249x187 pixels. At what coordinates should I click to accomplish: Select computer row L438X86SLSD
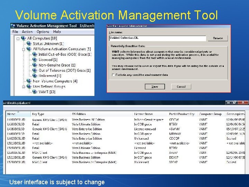pyautogui.click(x=126, y=129)
